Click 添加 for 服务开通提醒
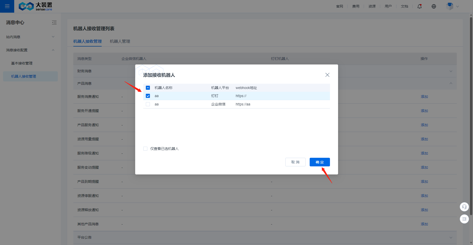The height and width of the screenshot is (245, 473). click(424, 111)
